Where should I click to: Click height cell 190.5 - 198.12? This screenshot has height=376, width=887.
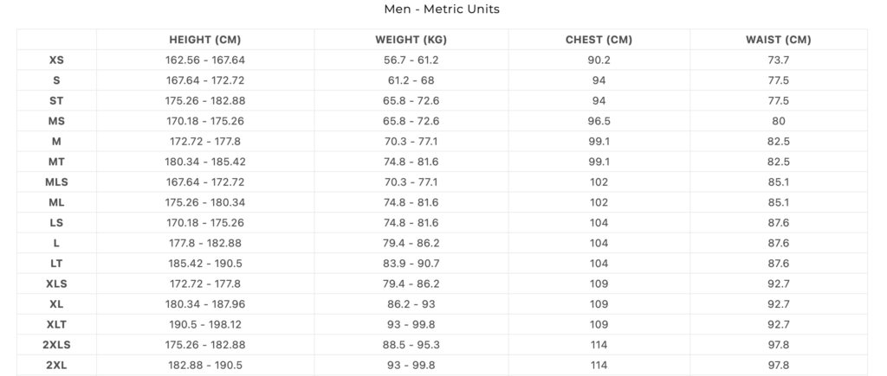click(204, 324)
